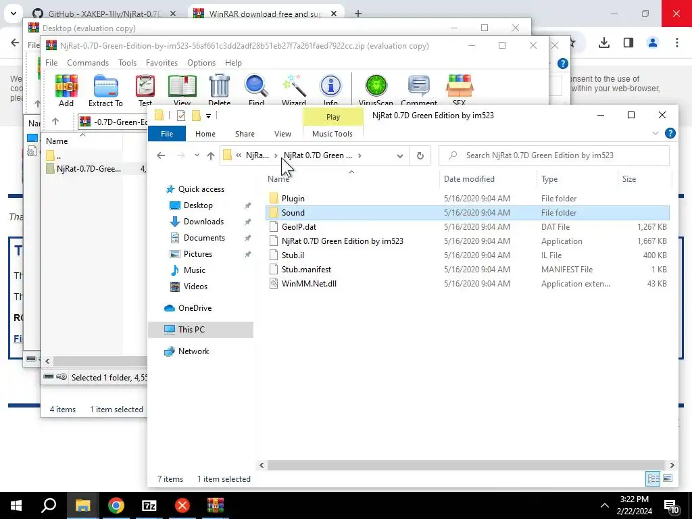692x519 pixels.
Task: Open recent locations dropdown arrow in Explorer
Action: coord(197,155)
